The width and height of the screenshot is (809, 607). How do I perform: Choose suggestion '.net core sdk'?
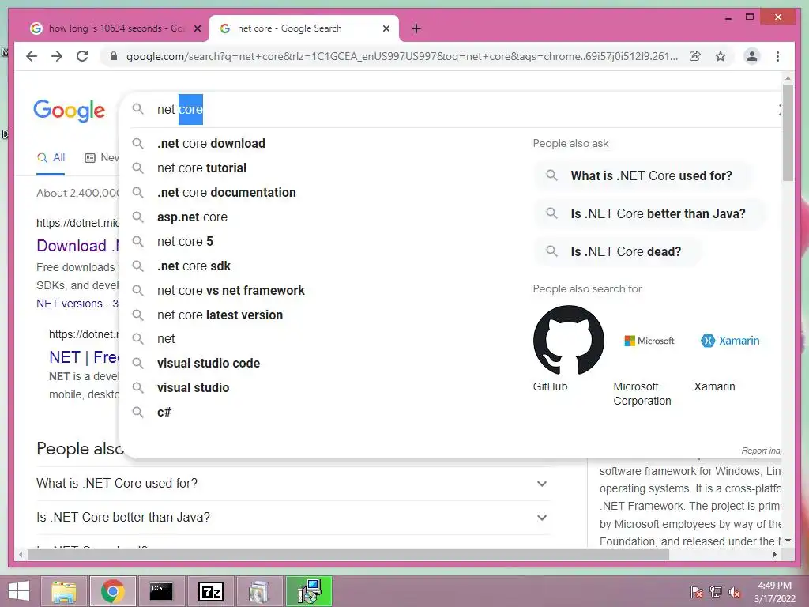click(194, 266)
